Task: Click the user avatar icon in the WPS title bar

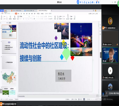Action: click(x=96, y=10)
